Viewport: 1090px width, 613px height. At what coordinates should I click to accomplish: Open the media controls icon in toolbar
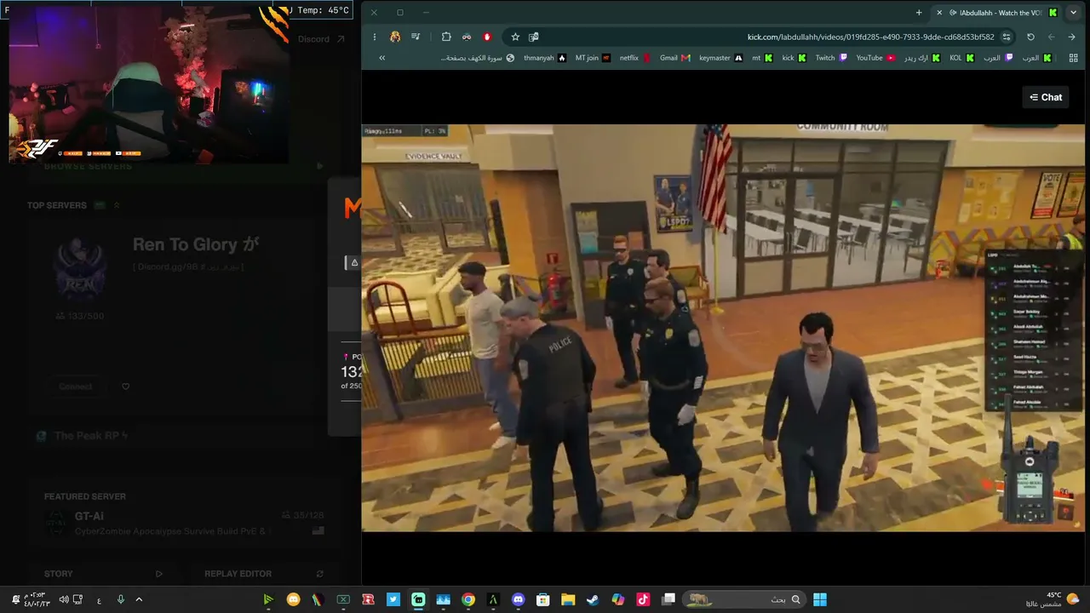click(416, 37)
